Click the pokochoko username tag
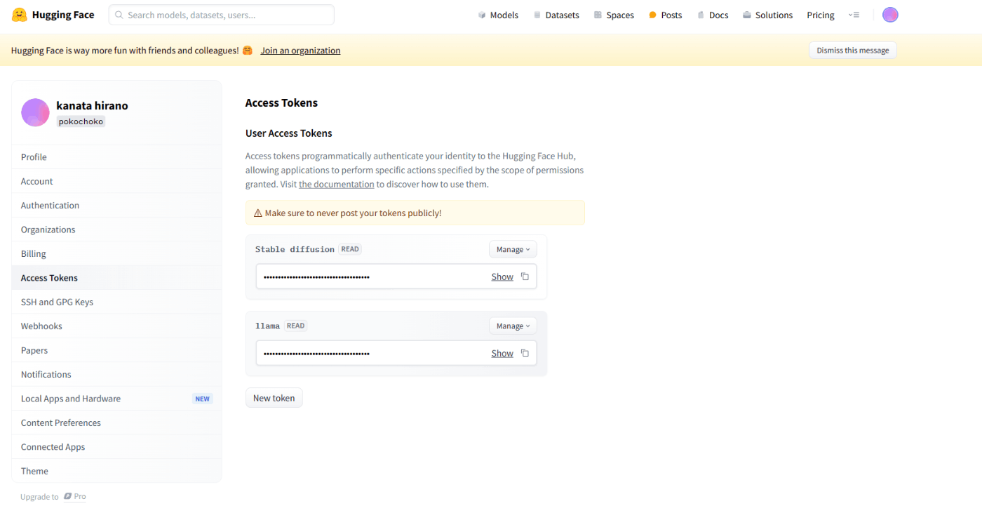982x506 pixels. click(81, 121)
